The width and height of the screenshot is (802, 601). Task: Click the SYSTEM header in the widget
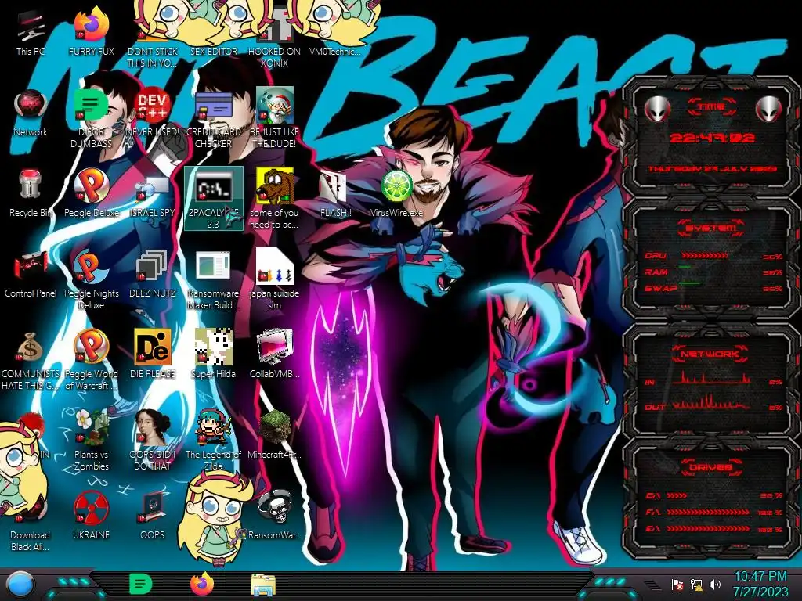point(711,228)
